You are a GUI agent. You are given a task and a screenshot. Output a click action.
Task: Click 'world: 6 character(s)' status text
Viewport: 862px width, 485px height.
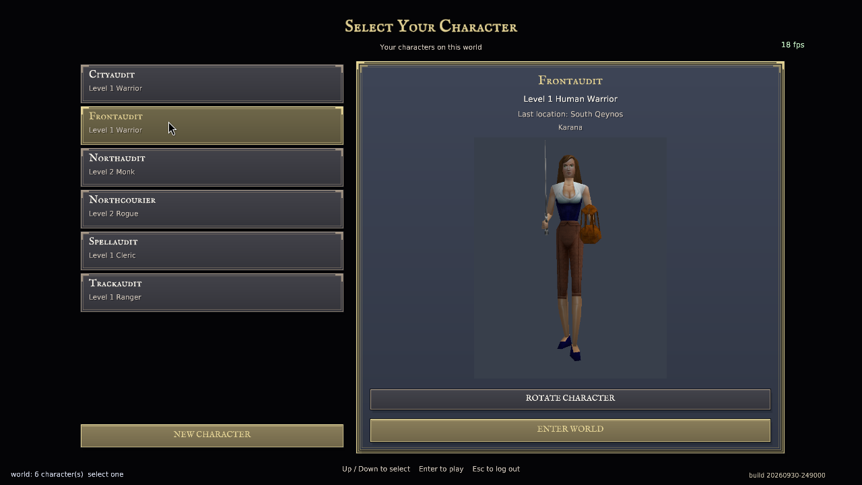click(x=47, y=474)
